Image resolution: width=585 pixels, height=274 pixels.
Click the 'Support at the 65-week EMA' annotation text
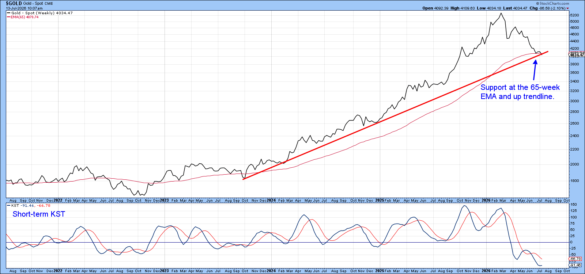click(x=520, y=92)
